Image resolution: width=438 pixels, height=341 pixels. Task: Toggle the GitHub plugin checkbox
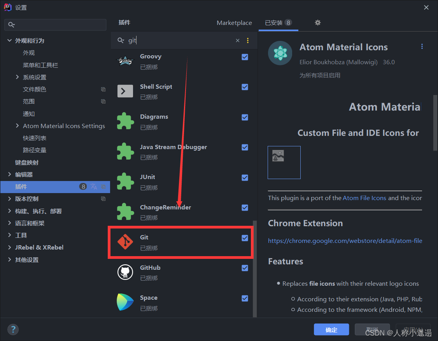point(245,268)
